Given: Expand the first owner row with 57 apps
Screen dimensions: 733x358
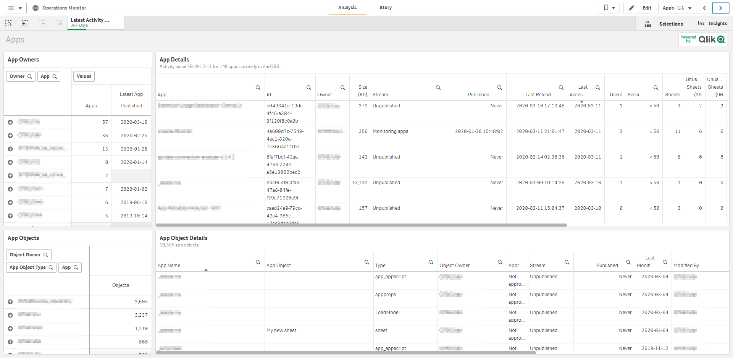Looking at the screenshot, I should (10, 122).
